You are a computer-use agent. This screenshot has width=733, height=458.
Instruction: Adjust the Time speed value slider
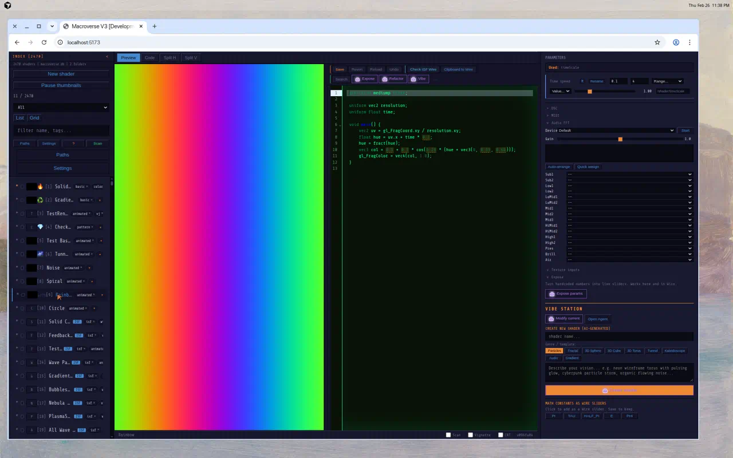point(605,91)
